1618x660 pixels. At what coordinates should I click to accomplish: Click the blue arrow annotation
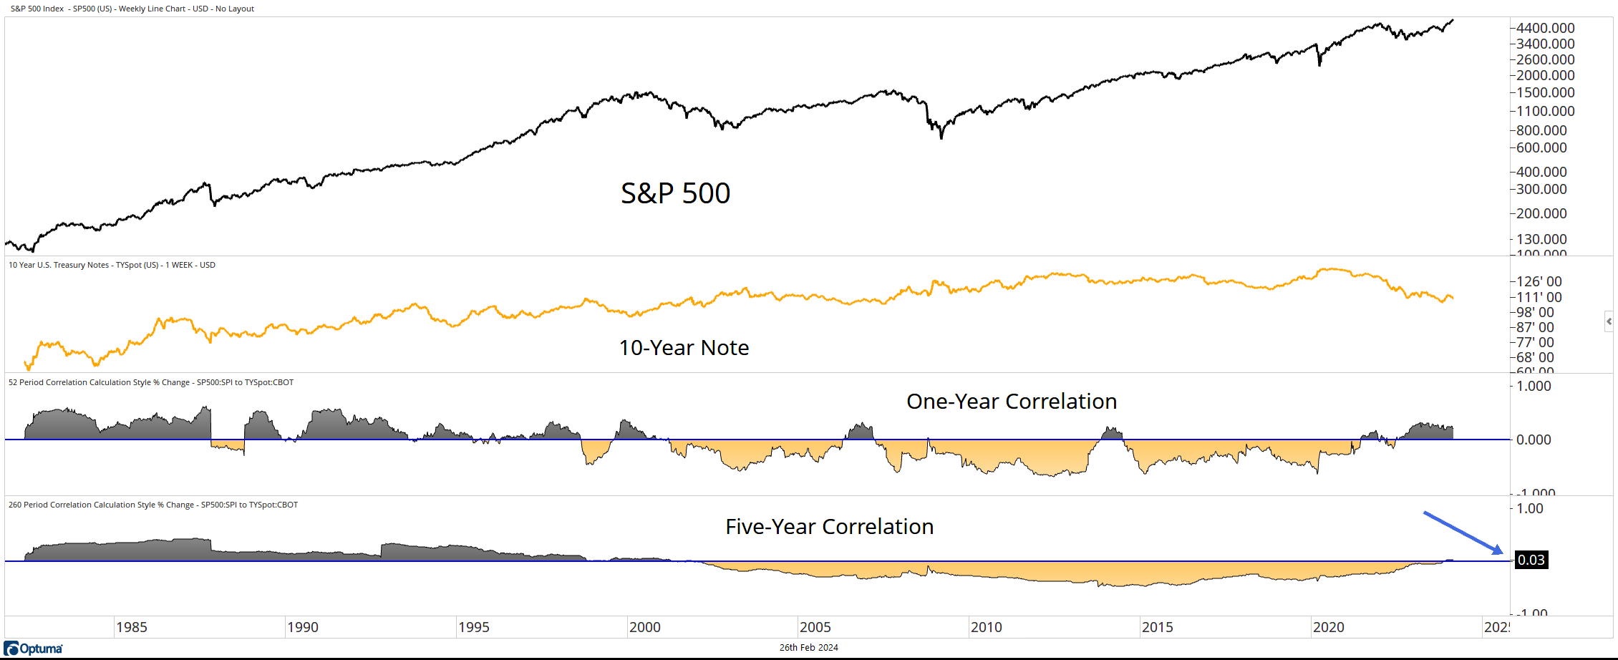point(1463,533)
